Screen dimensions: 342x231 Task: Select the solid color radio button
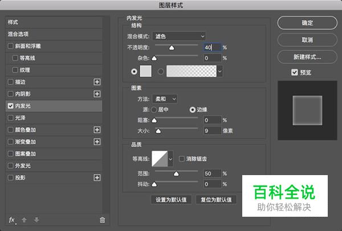click(134, 71)
